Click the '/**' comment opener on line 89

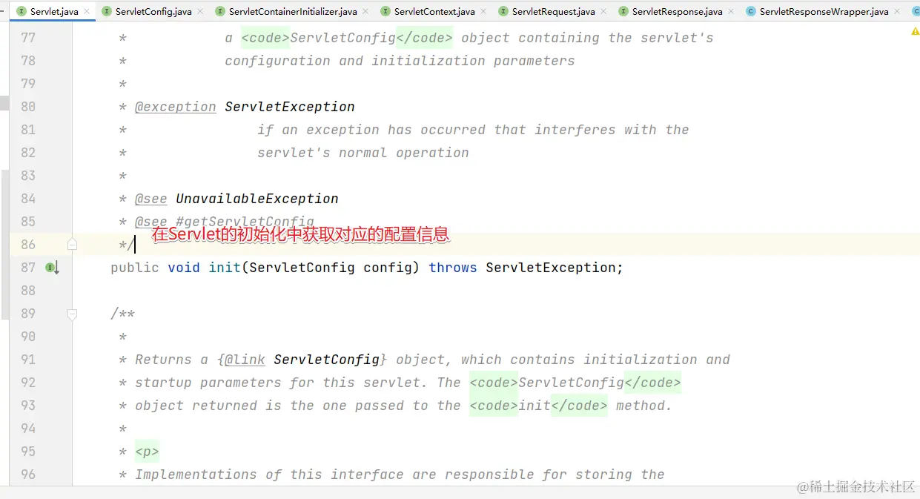coord(123,314)
